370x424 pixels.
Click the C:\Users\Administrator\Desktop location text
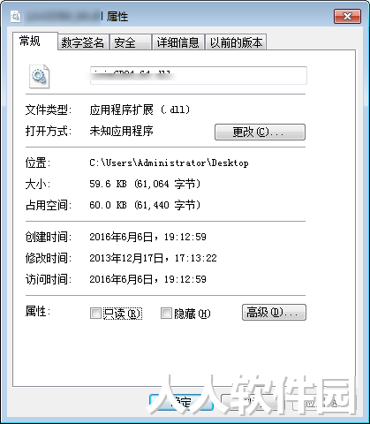click(x=169, y=163)
